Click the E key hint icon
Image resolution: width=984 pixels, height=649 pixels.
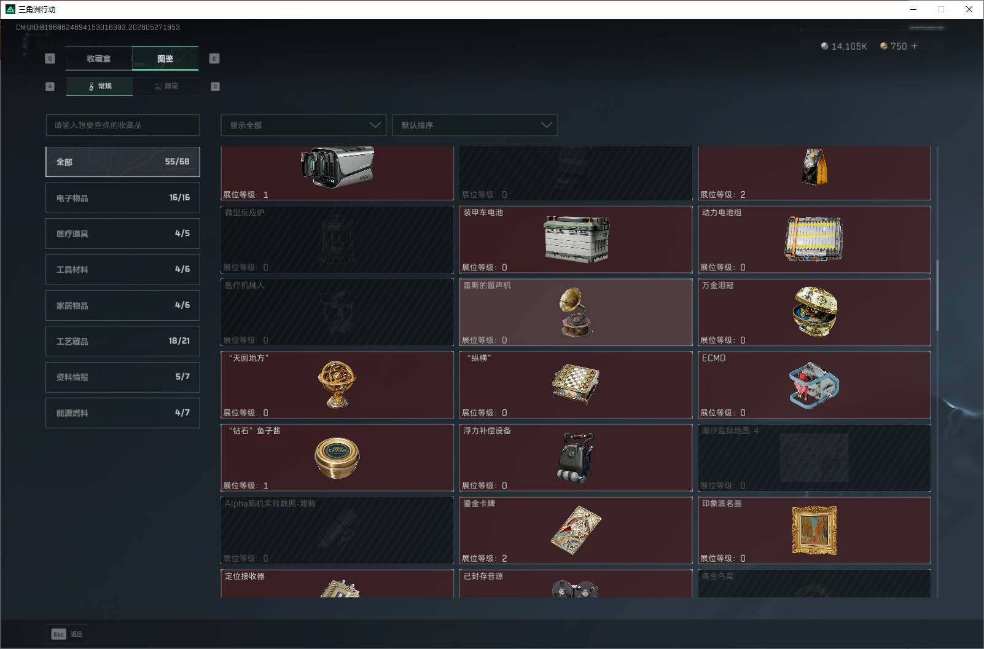click(x=214, y=58)
